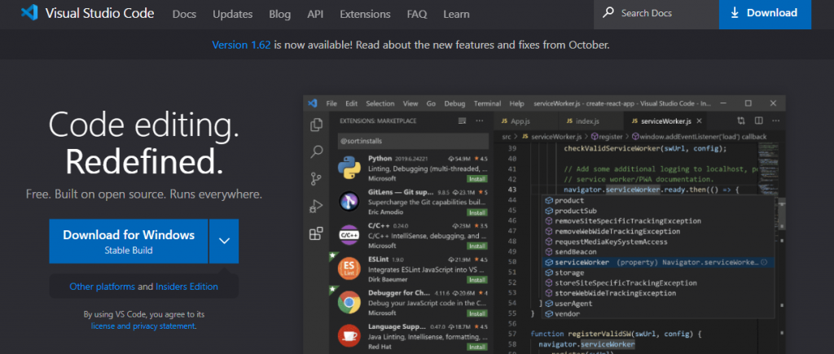
Task: Open the Edit menu in editor screenshot
Action: (352, 103)
